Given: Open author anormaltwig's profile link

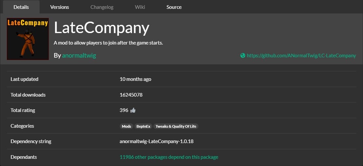Looking at the screenshot, I should (79, 56).
